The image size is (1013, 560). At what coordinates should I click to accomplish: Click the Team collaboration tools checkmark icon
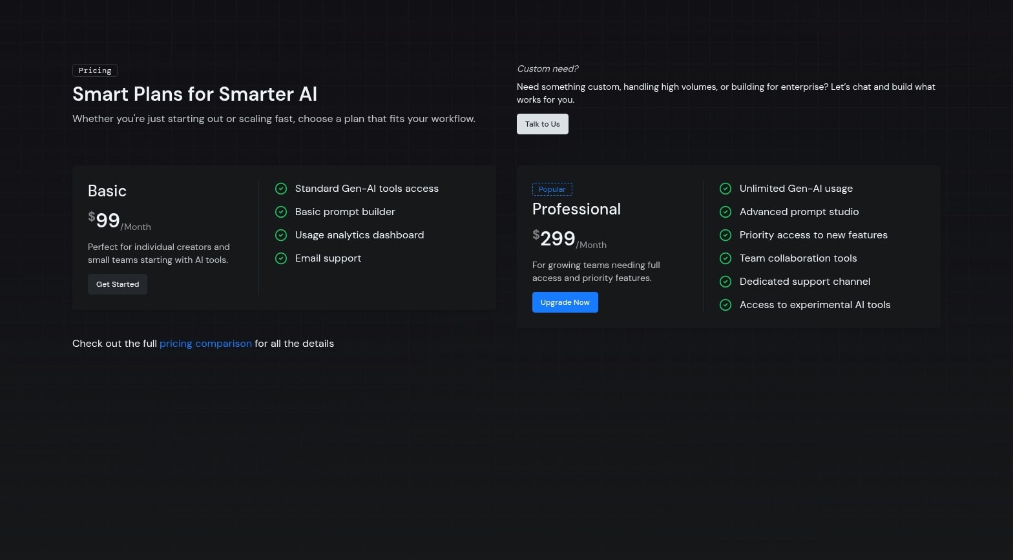(726, 258)
